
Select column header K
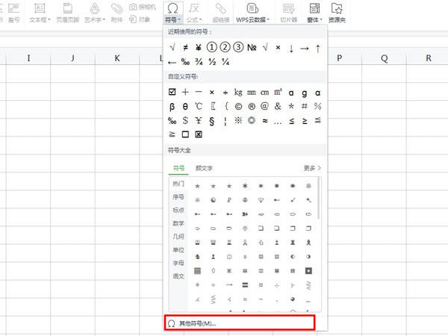pyautogui.click(x=117, y=58)
